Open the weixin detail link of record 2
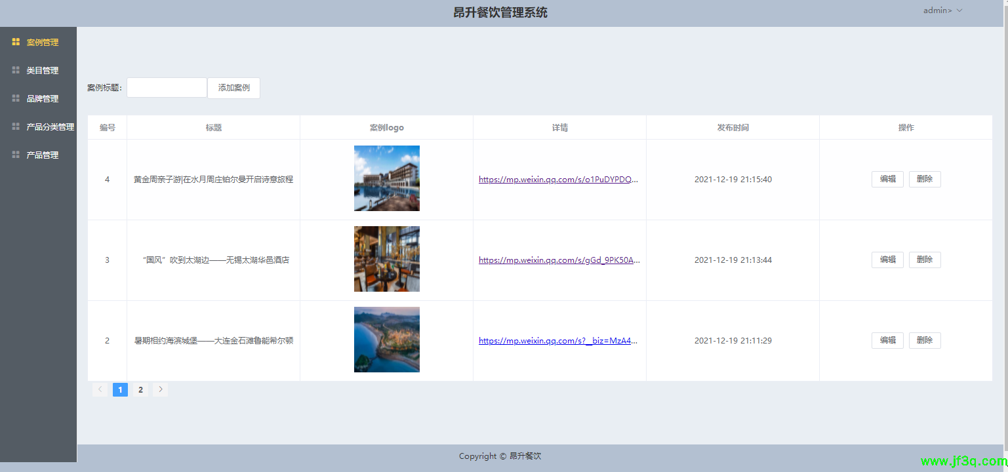The width and height of the screenshot is (1008, 472). click(x=559, y=340)
